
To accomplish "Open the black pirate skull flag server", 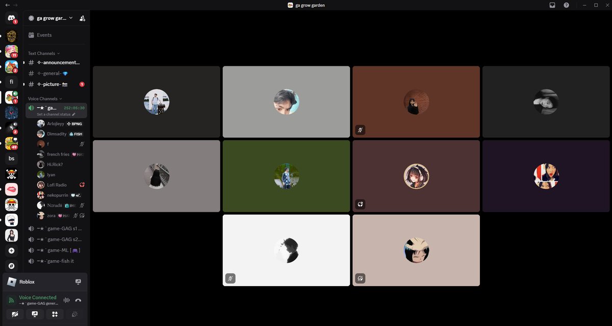I will pos(11,174).
